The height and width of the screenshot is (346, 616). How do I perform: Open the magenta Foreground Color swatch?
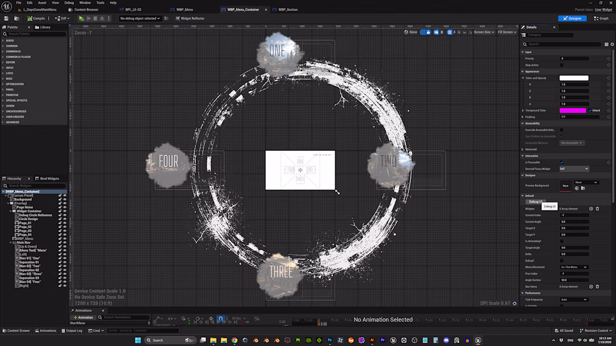(x=573, y=111)
